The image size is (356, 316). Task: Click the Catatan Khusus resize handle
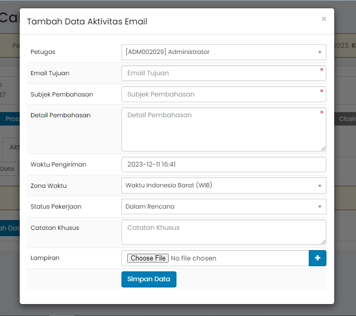323,241
